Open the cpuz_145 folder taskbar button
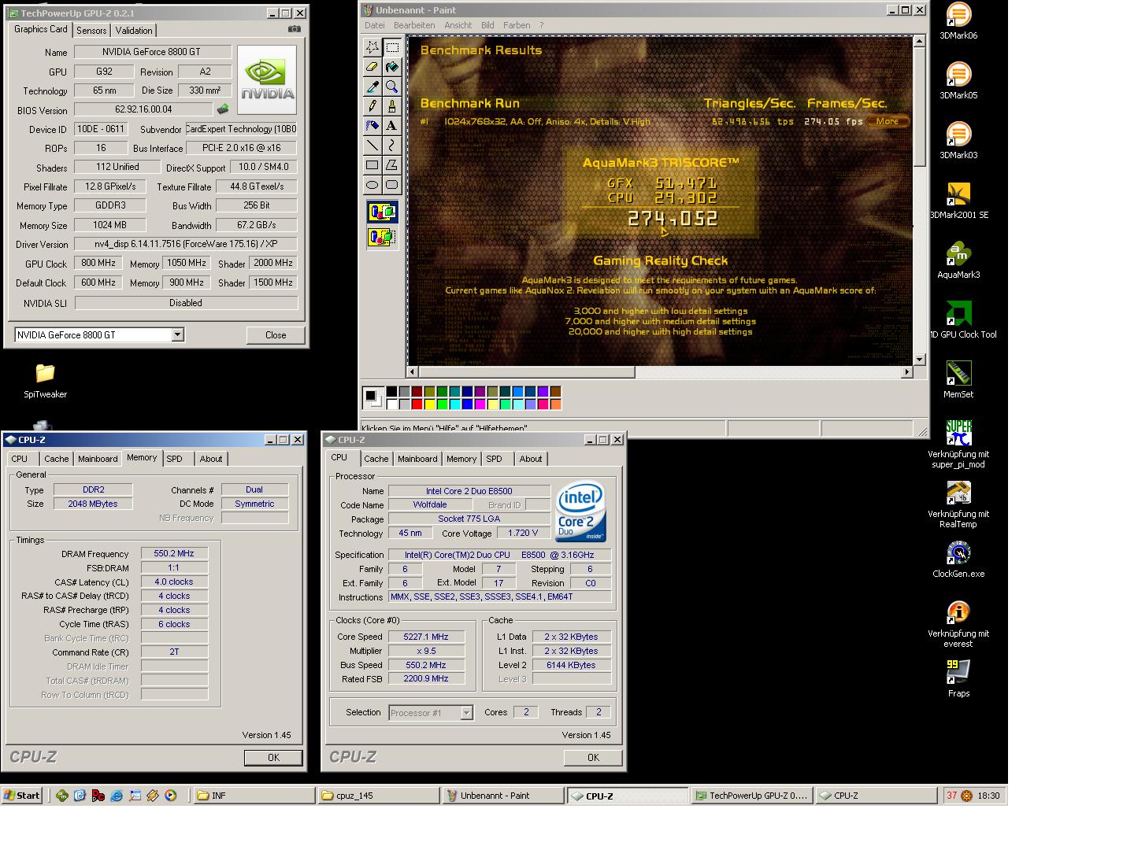The height and width of the screenshot is (842, 1123). click(x=380, y=796)
